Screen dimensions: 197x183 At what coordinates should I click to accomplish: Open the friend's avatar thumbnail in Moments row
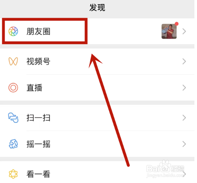[169, 31]
